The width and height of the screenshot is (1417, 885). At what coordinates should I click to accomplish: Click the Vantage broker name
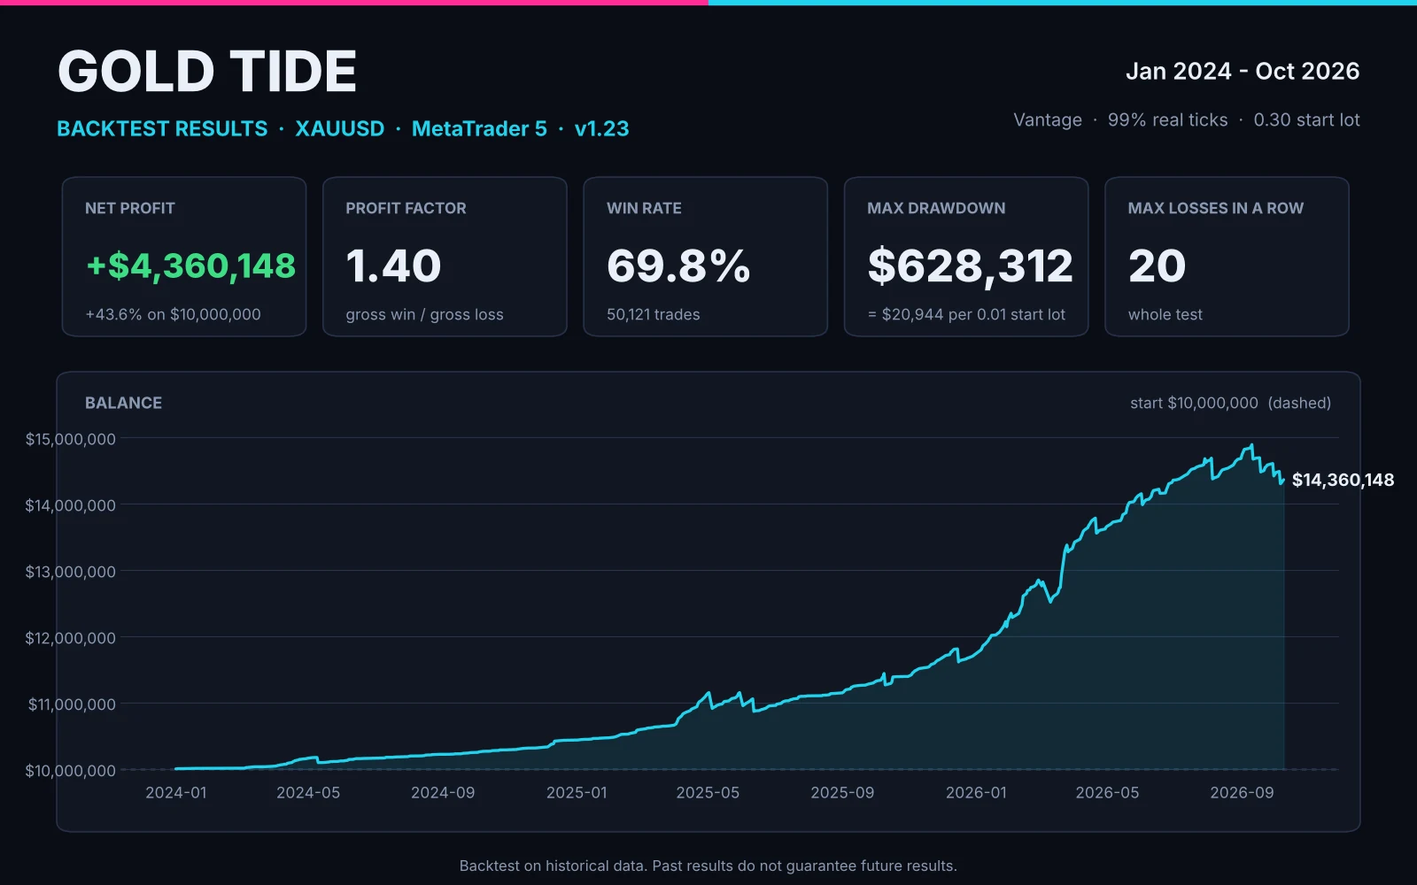click(1048, 119)
